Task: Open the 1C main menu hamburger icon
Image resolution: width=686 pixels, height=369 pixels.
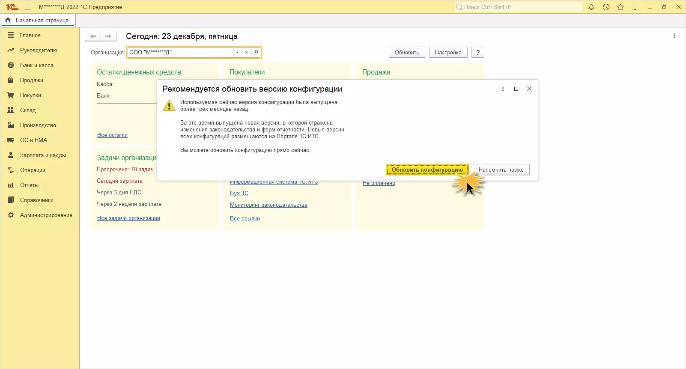Action: pos(27,7)
